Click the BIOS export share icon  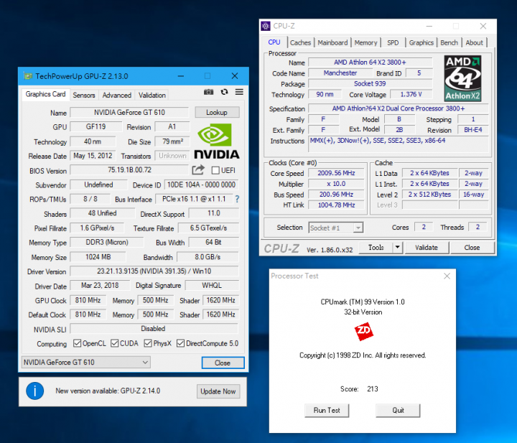[198, 169]
